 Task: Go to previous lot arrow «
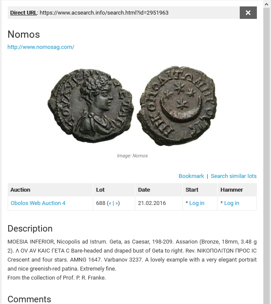click(x=110, y=203)
